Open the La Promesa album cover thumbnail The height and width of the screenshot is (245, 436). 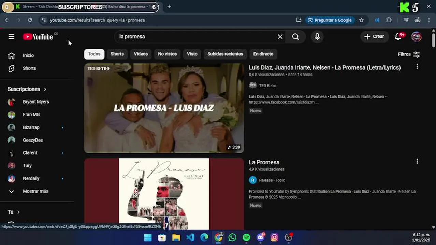pyautogui.click(x=164, y=194)
